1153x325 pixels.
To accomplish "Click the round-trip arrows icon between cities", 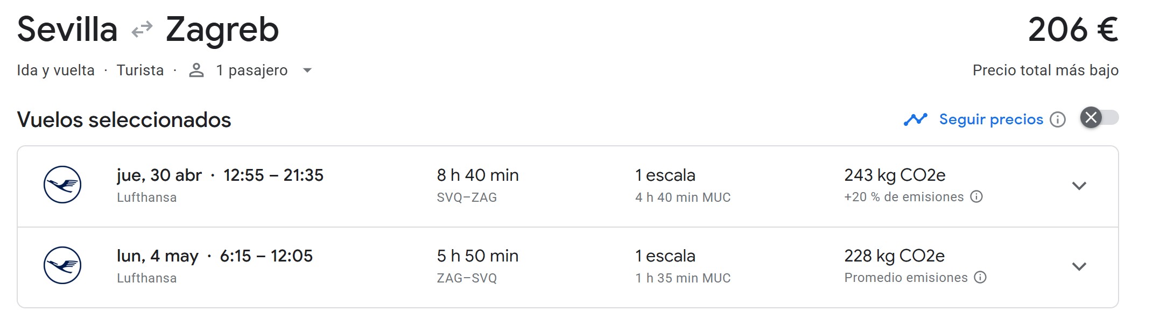I will 142,30.
